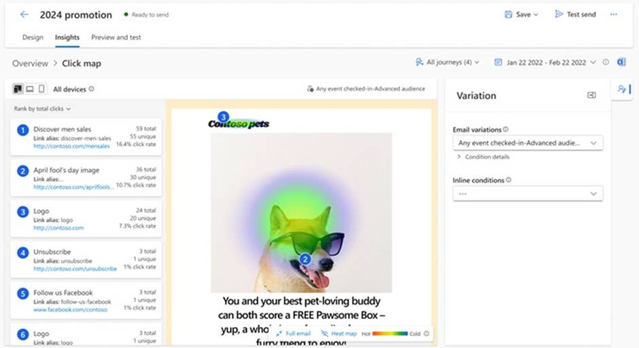Click the 10.7% click rate text
This screenshot has width=639, height=348.
click(x=136, y=185)
